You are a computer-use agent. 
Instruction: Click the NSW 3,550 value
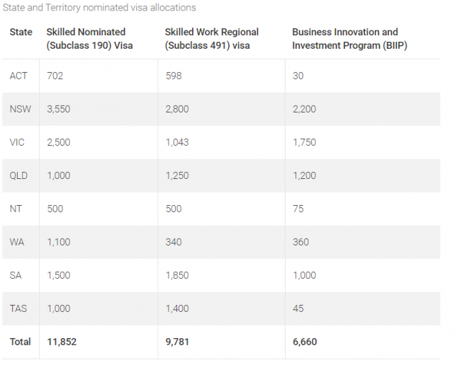pyautogui.click(x=59, y=109)
